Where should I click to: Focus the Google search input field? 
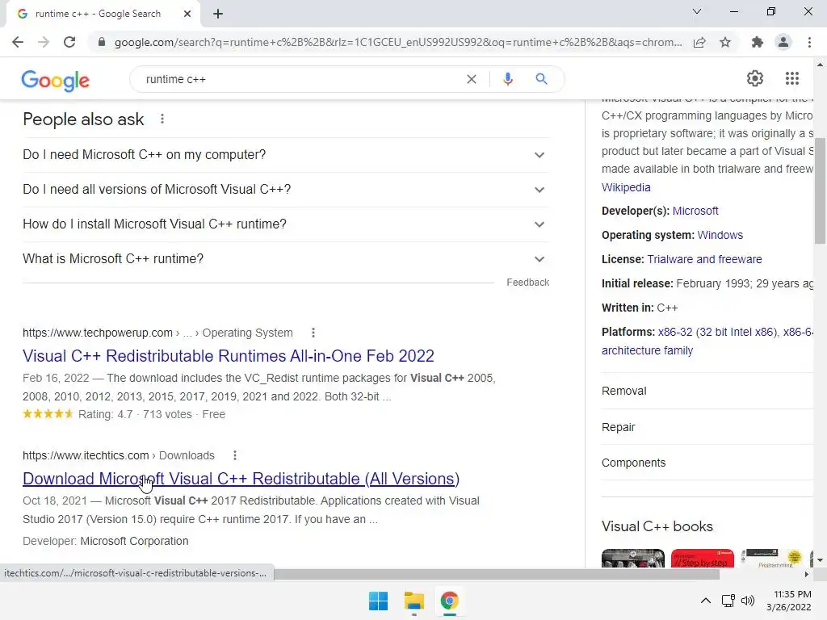point(300,79)
